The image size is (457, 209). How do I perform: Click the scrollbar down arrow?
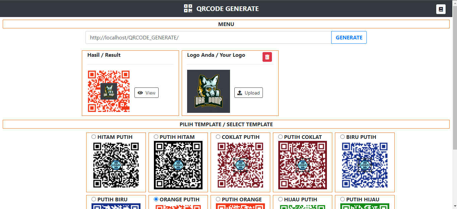(x=454, y=206)
